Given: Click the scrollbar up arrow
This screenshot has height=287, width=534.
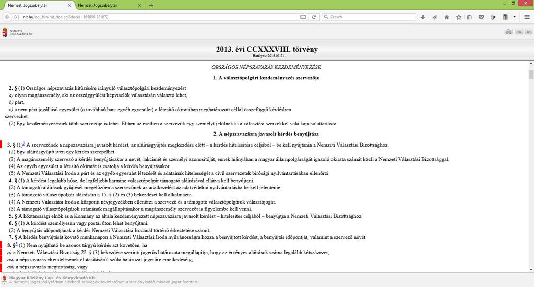Looking at the screenshot, I should [x=531, y=64].
